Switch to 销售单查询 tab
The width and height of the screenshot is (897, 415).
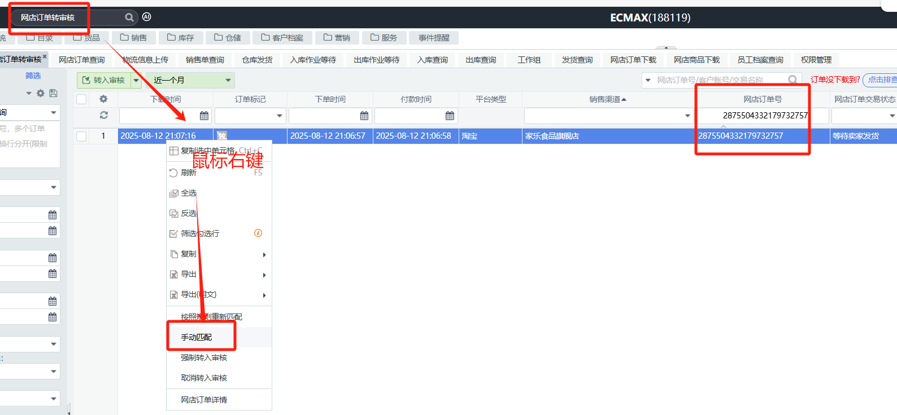coord(205,60)
